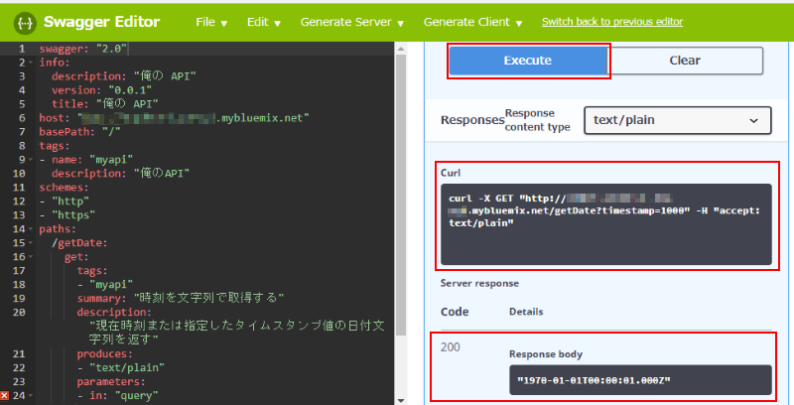The height and width of the screenshot is (405, 794).
Task: Open the Generate Server menu
Action: 352,22
